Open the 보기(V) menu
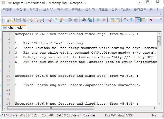The image size is (164, 119). click(48, 10)
